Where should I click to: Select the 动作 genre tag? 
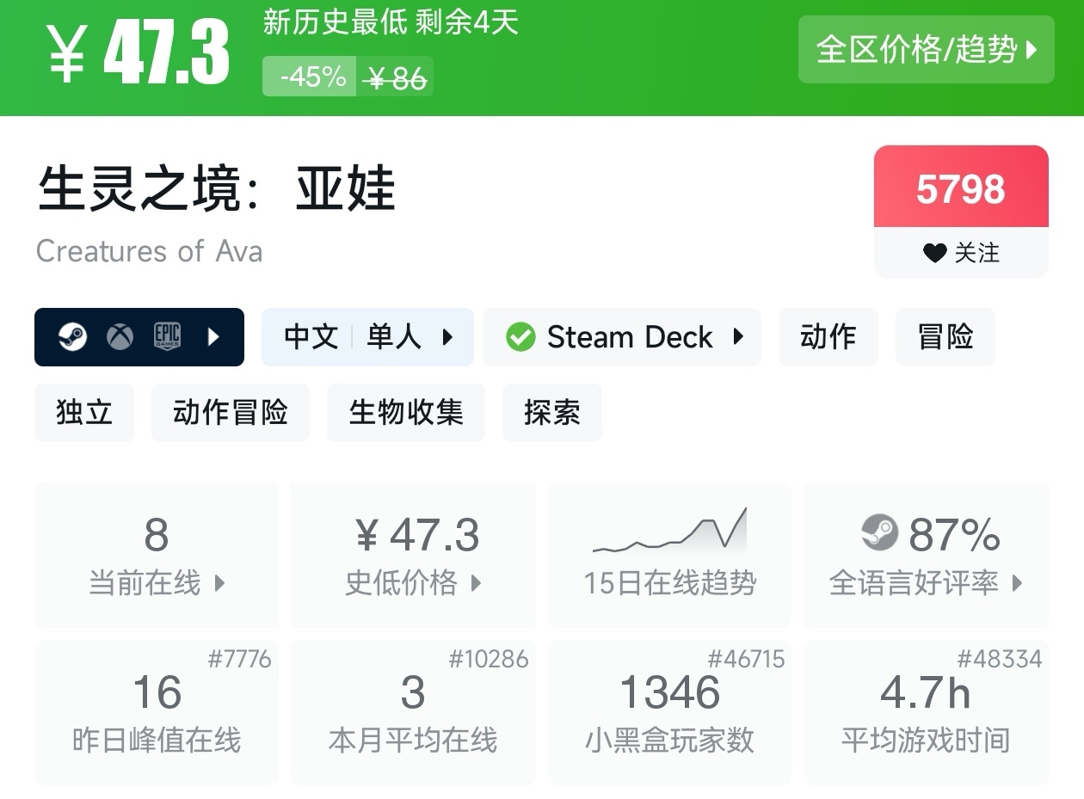click(828, 337)
